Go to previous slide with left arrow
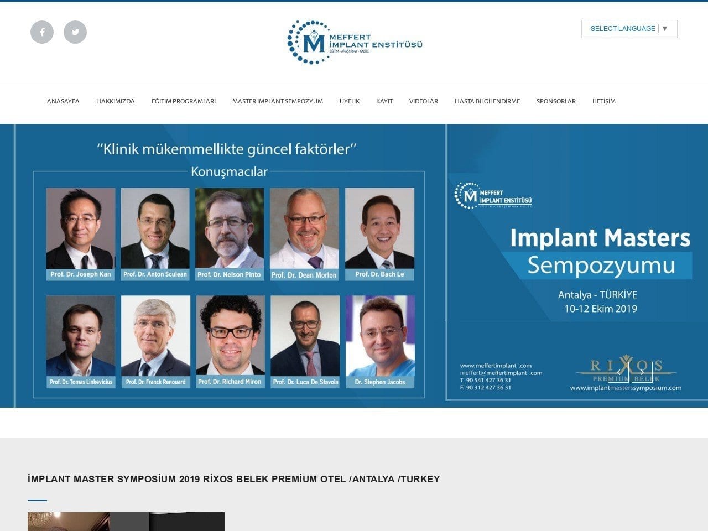 point(618,372)
